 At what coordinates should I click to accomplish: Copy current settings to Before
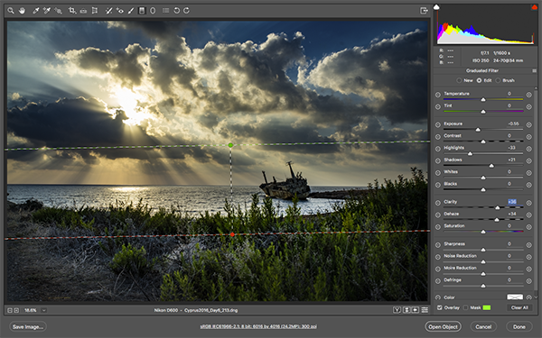click(x=416, y=310)
